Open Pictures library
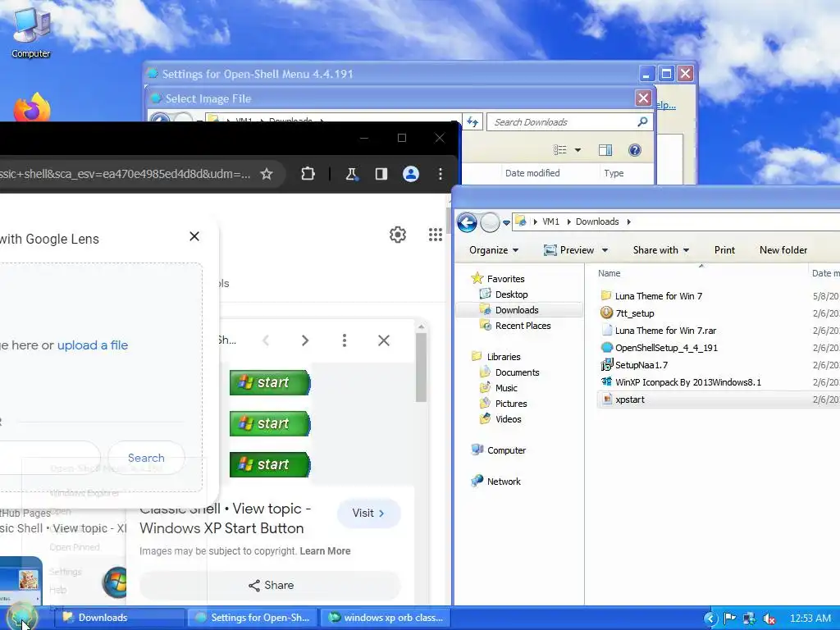This screenshot has height=630, width=840. pyautogui.click(x=510, y=404)
